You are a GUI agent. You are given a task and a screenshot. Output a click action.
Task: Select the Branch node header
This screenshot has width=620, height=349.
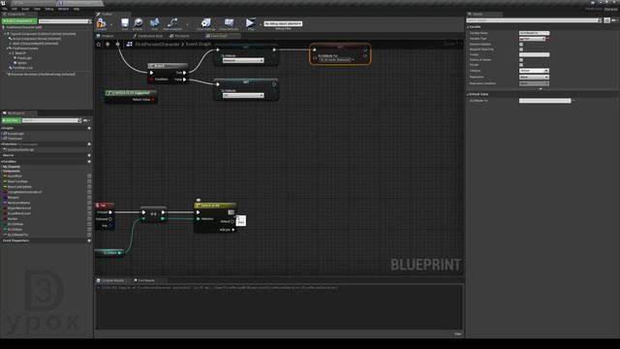tap(168, 66)
